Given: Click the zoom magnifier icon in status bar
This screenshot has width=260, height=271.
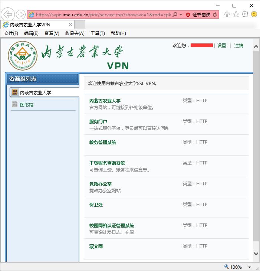Looking at the screenshot, I should click(x=227, y=267).
